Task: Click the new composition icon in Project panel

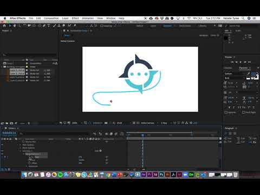Action: [11, 123]
